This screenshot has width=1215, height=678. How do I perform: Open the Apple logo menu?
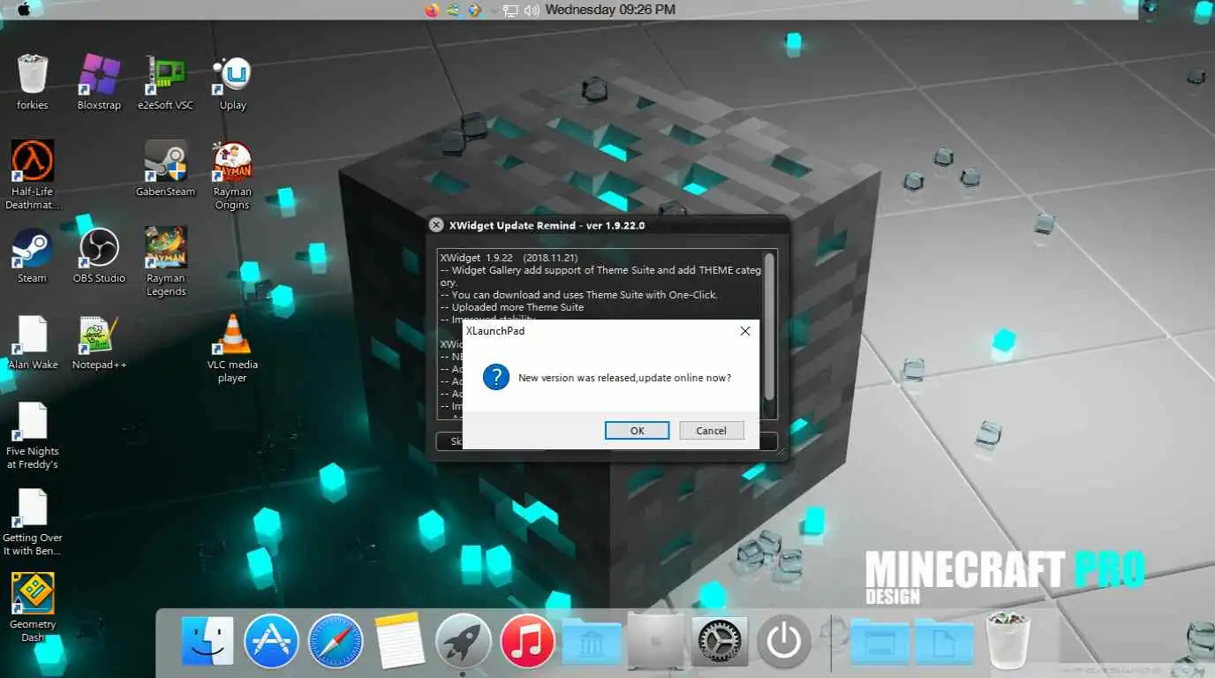(x=24, y=10)
